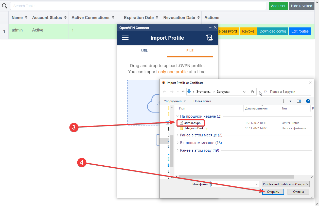Open the Profiles and Certificates file type dropdown
The width and height of the screenshot is (319, 206).
pyautogui.click(x=286, y=184)
